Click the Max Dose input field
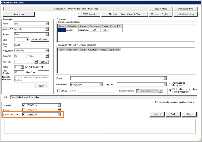Viewport: 202px width, 142px height. click(x=43, y=72)
